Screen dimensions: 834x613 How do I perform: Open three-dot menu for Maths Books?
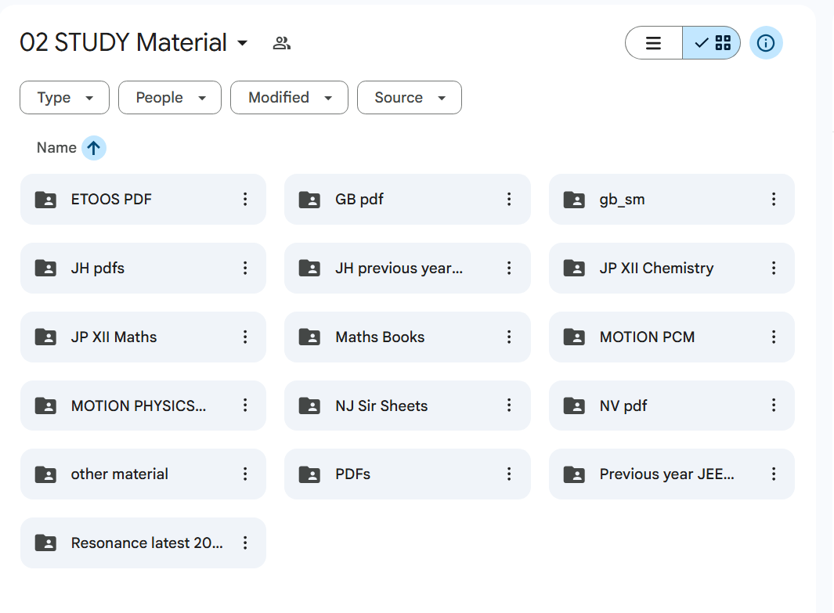point(509,337)
